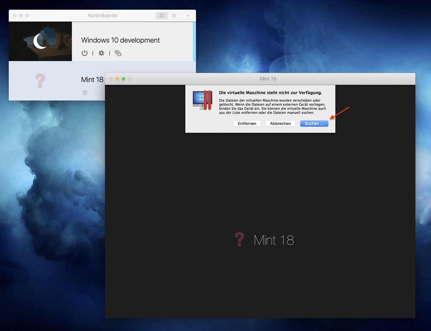This screenshot has height=331, width=431.
Task: Click the Parallels icon in the alert dialog
Action: [203, 100]
